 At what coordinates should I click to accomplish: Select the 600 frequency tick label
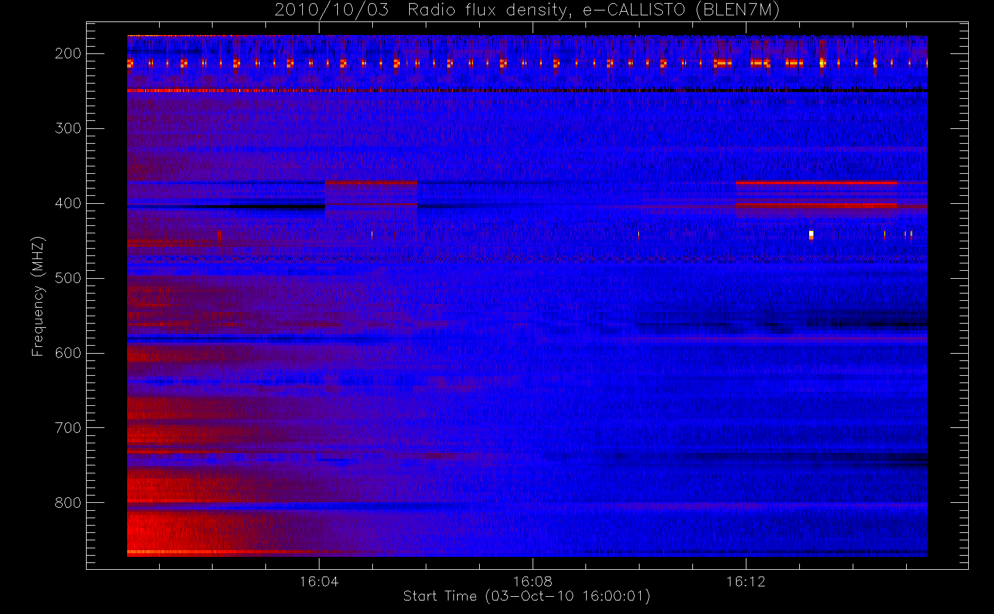(x=68, y=353)
